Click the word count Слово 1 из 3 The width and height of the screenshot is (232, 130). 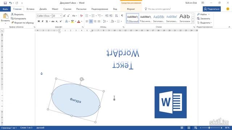tap(26, 127)
